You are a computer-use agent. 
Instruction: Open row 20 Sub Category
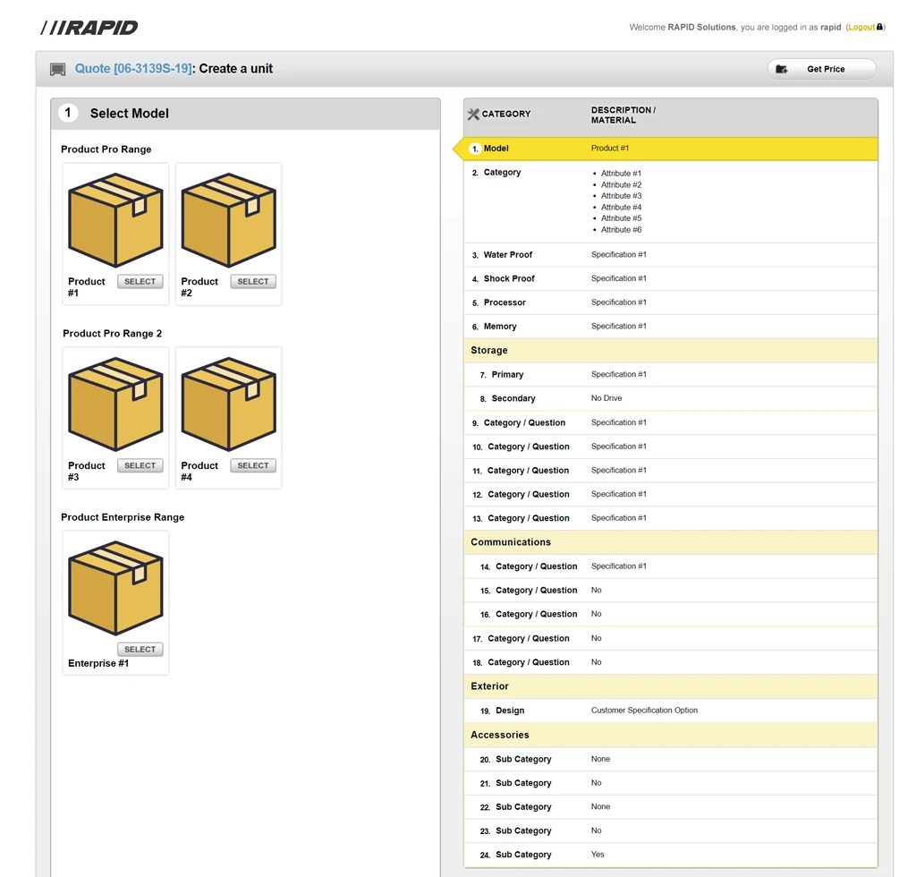[670, 759]
